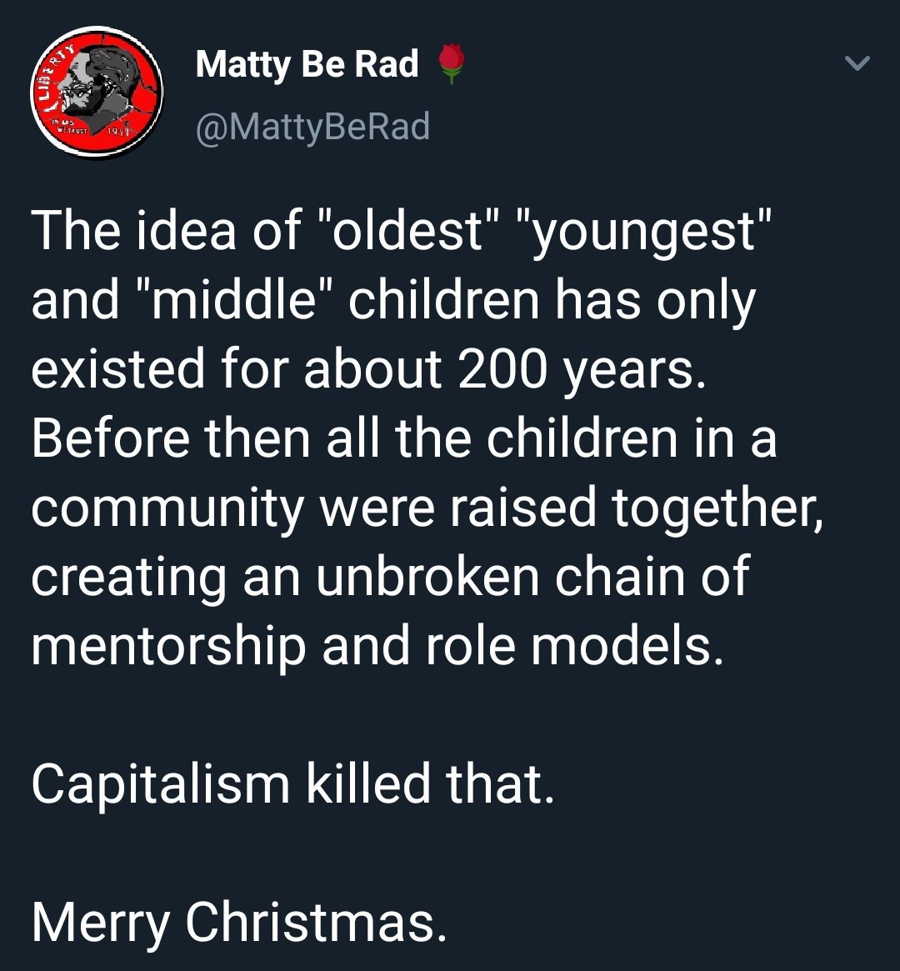Click the red rose emoji icon
Screen dimensions: 900x971
[451, 64]
